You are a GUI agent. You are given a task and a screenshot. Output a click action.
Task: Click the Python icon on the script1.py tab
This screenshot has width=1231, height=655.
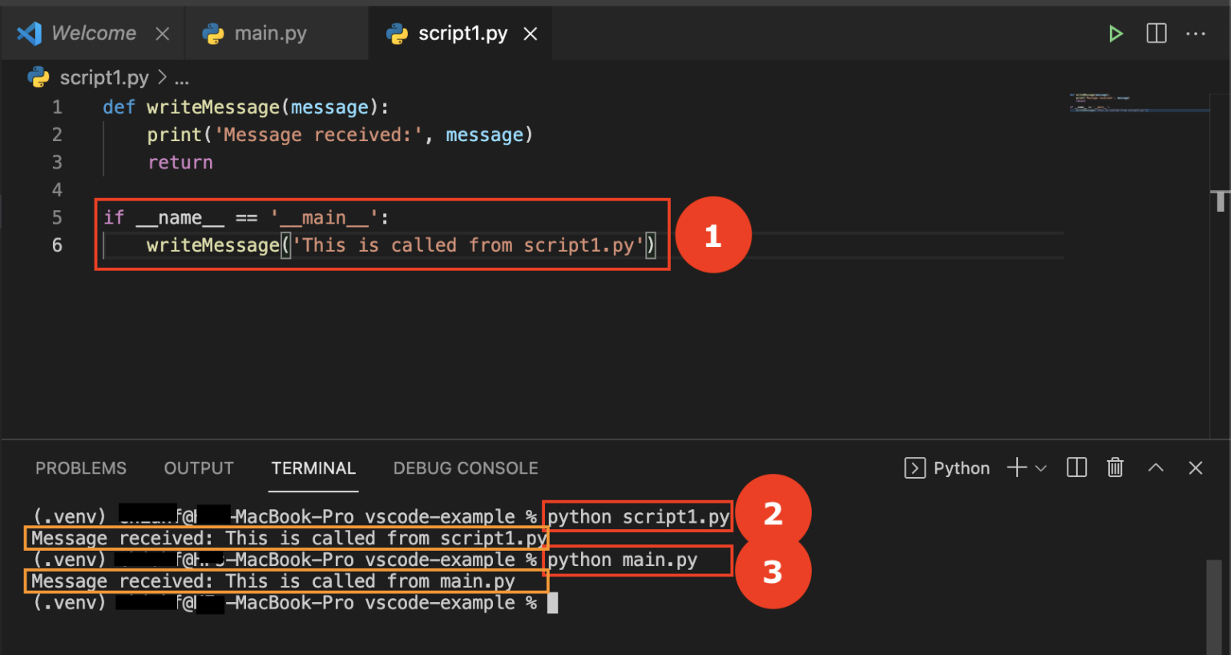[396, 33]
